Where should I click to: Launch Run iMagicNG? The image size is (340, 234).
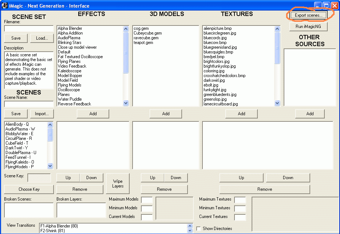point(308,27)
